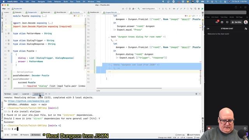Click the Git push arrow in toolbar
Image resolution: width=249 pixels, height=140 pixels.
point(184,9)
